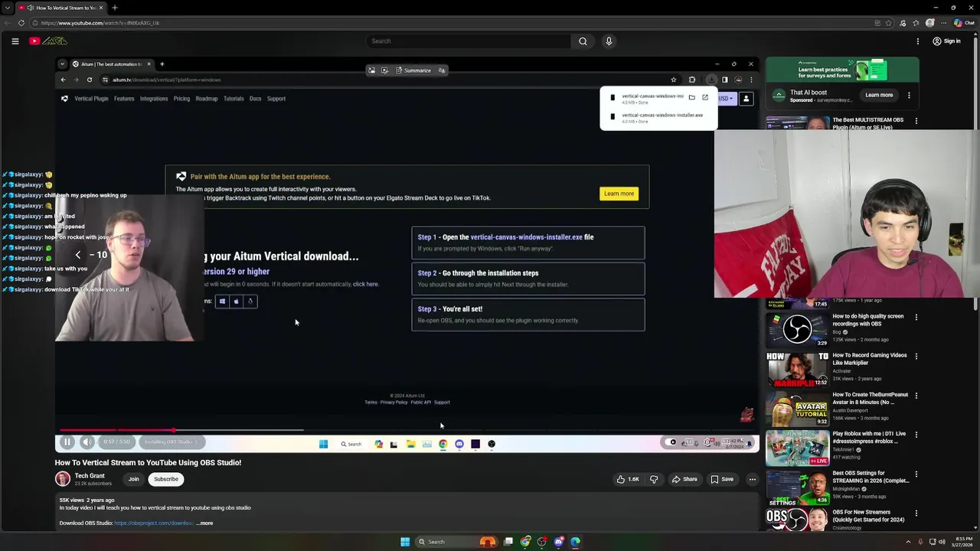Share the video via the Share button
980x551 pixels.
(684, 479)
